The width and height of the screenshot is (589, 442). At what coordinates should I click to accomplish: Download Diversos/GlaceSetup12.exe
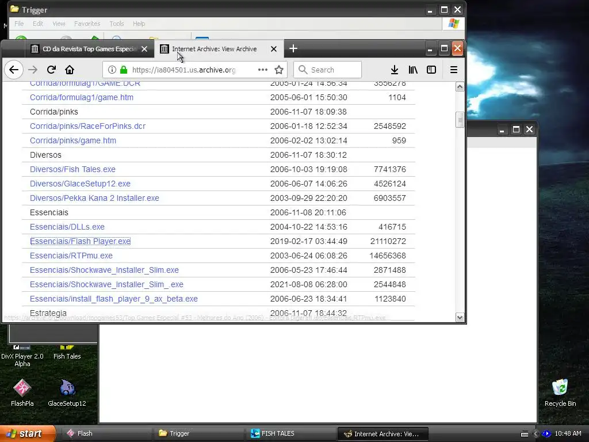(80, 184)
